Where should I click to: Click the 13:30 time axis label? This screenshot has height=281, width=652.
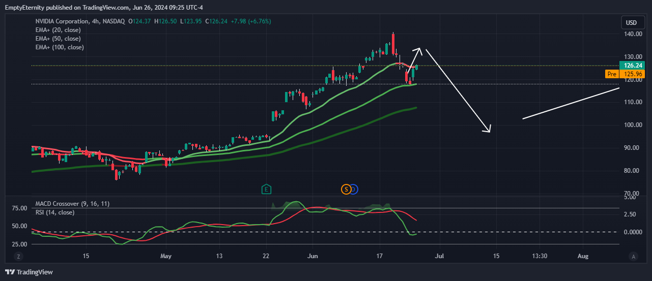(x=540, y=257)
